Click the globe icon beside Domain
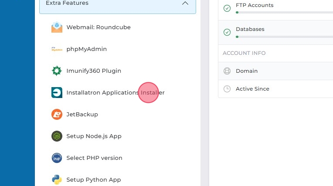This screenshot has height=186, width=333. point(227,71)
